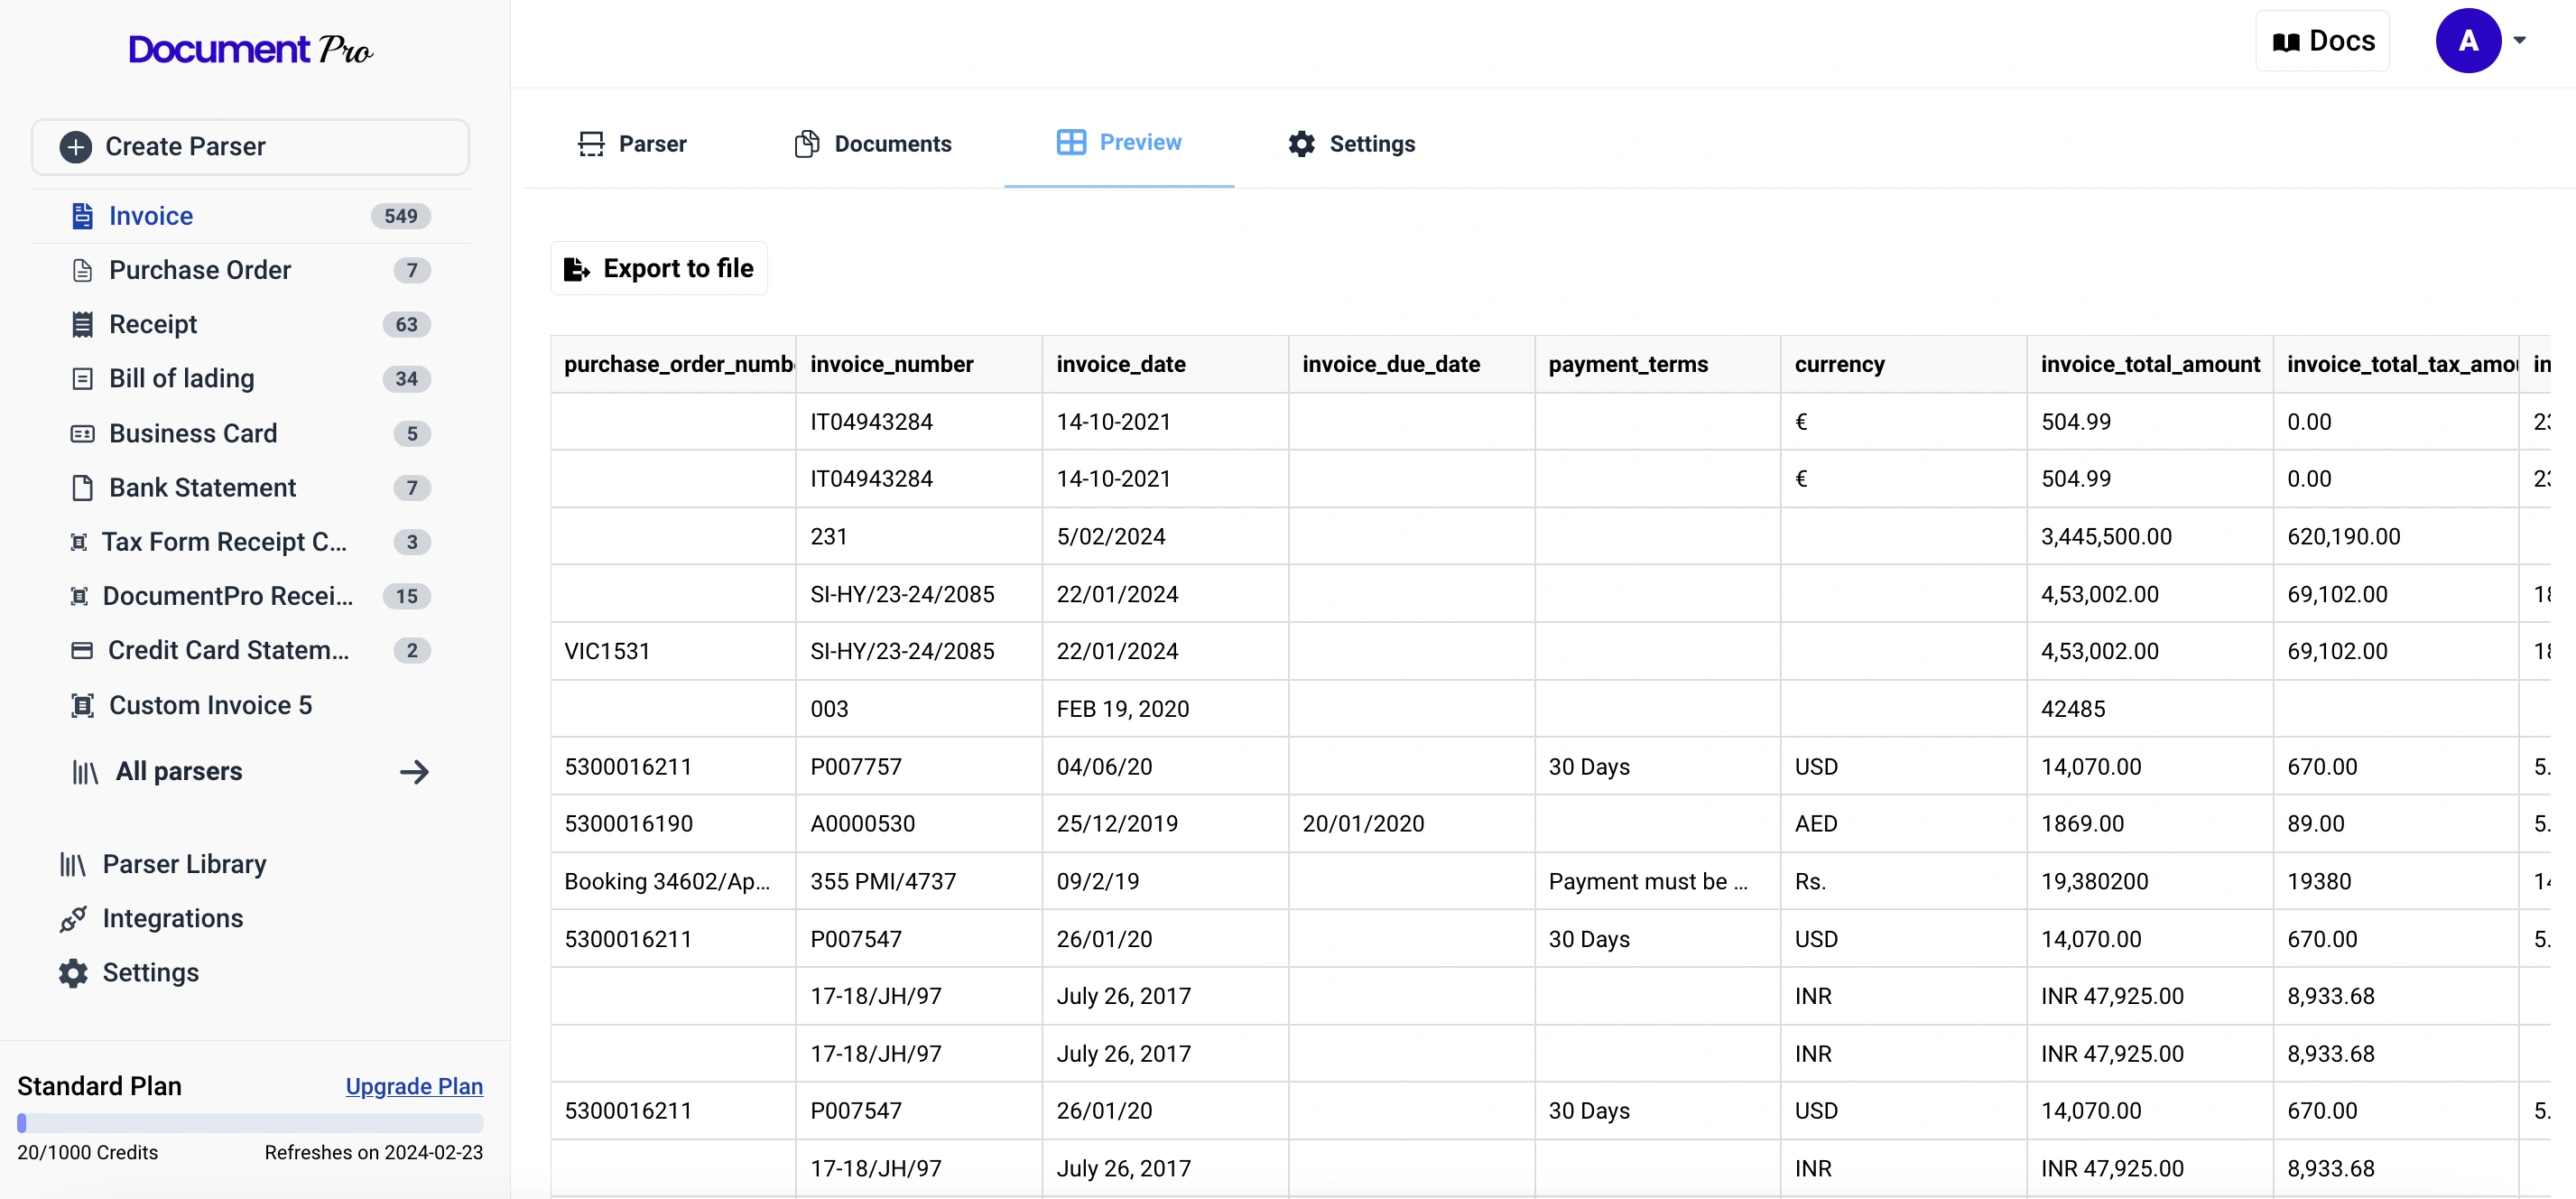Click the All parsers library icon
The image size is (2576, 1199).
[x=85, y=772]
